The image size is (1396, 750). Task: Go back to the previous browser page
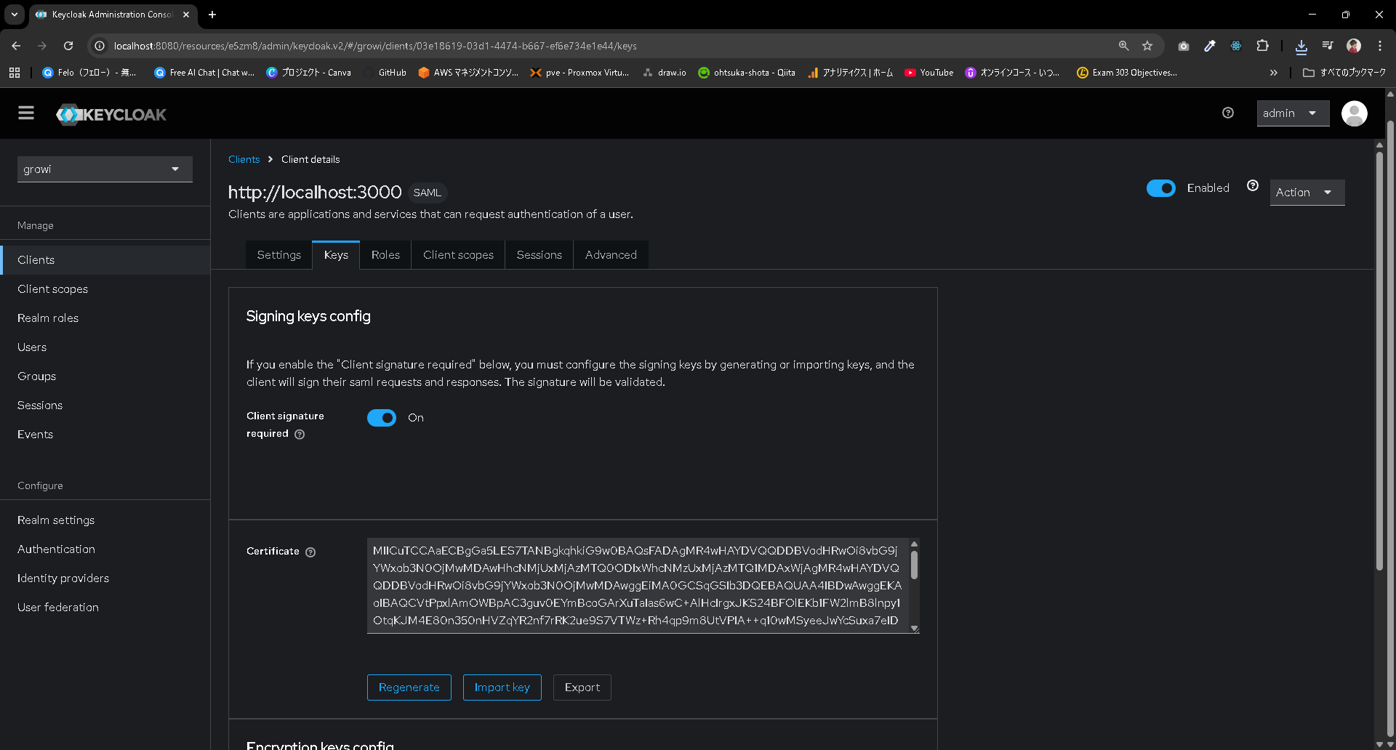pyautogui.click(x=16, y=46)
